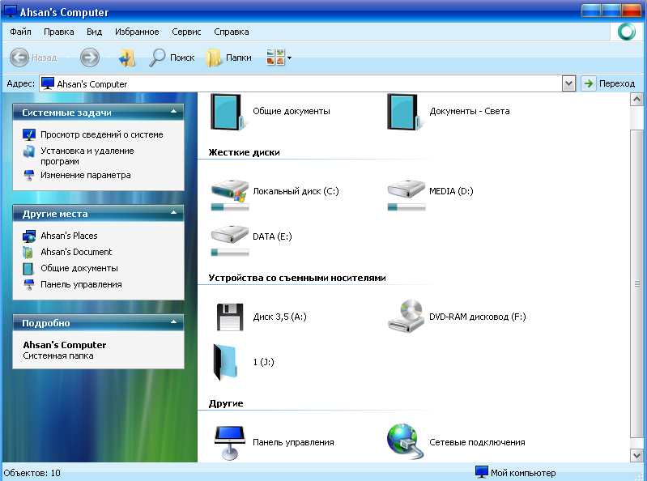
Task: Click the Папки folders icon
Action: (213, 57)
